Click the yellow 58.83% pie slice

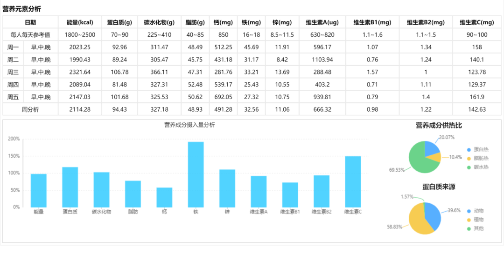coord(416,221)
